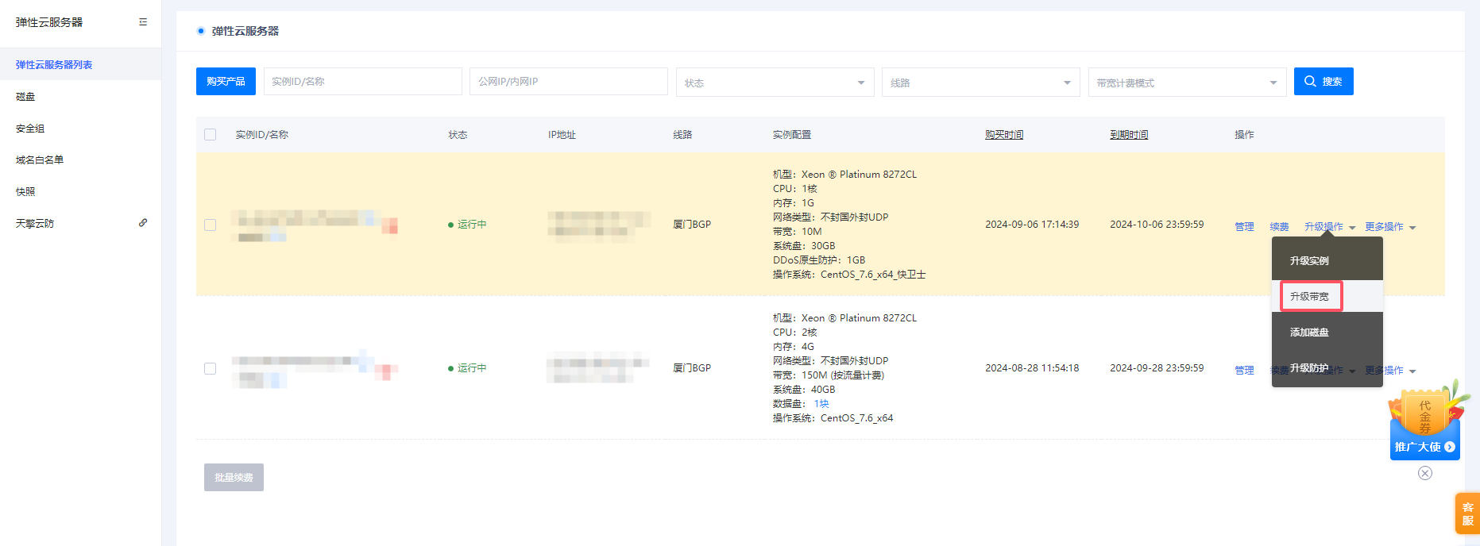The image size is (1480, 546).
Task: Sort by 到期时间 column header
Action: pos(1128,135)
